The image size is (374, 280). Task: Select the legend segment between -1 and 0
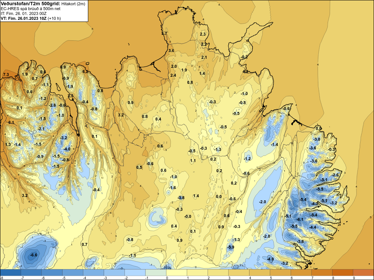pos(156,273)
